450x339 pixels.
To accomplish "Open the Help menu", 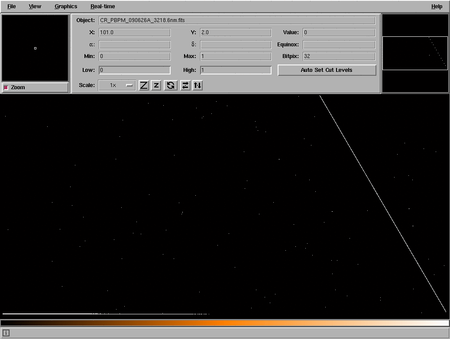I will (x=437, y=6).
